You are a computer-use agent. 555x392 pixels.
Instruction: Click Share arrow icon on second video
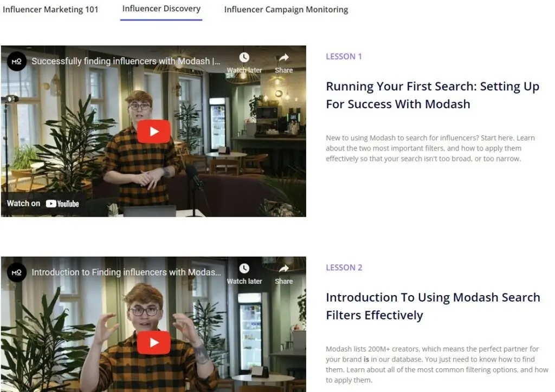pyautogui.click(x=284, y=269)
